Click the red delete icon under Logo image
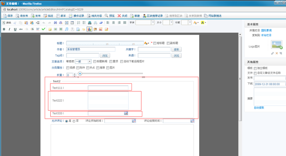The width and height of the screenshot is (286, 156). click(x=277, y=53)
